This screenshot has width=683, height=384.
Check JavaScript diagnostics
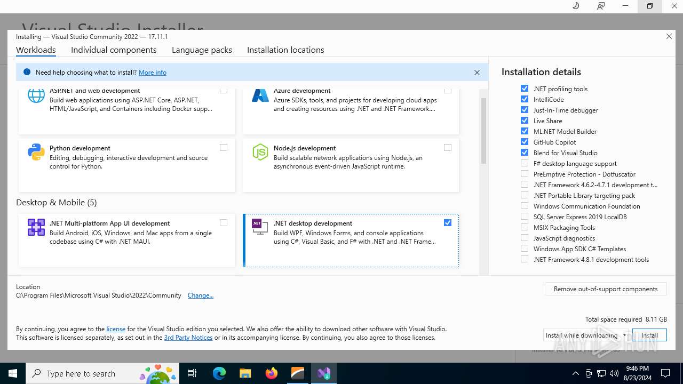pyautogui.click(x=525, y=238)
